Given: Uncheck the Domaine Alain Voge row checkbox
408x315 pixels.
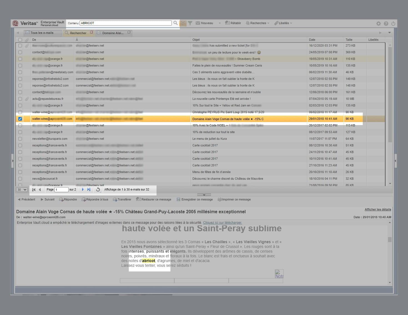Looking at the screenshot, I should coord(20,119).
